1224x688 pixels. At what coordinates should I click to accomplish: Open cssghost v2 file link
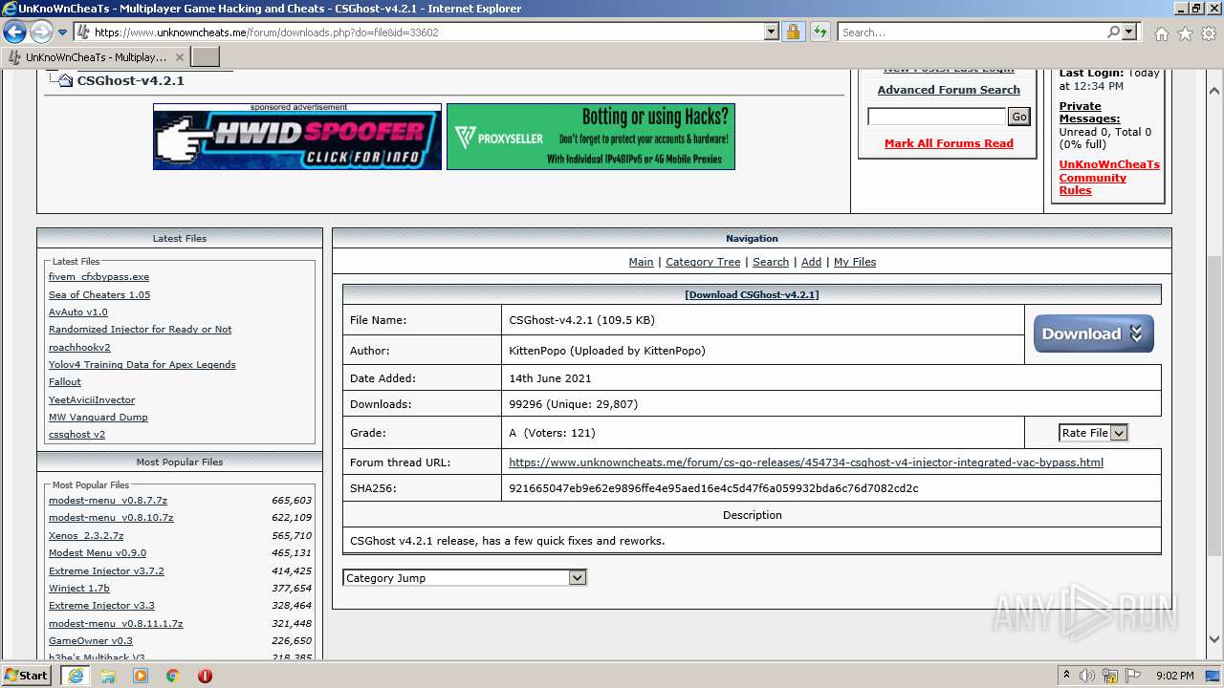[77, 435]
